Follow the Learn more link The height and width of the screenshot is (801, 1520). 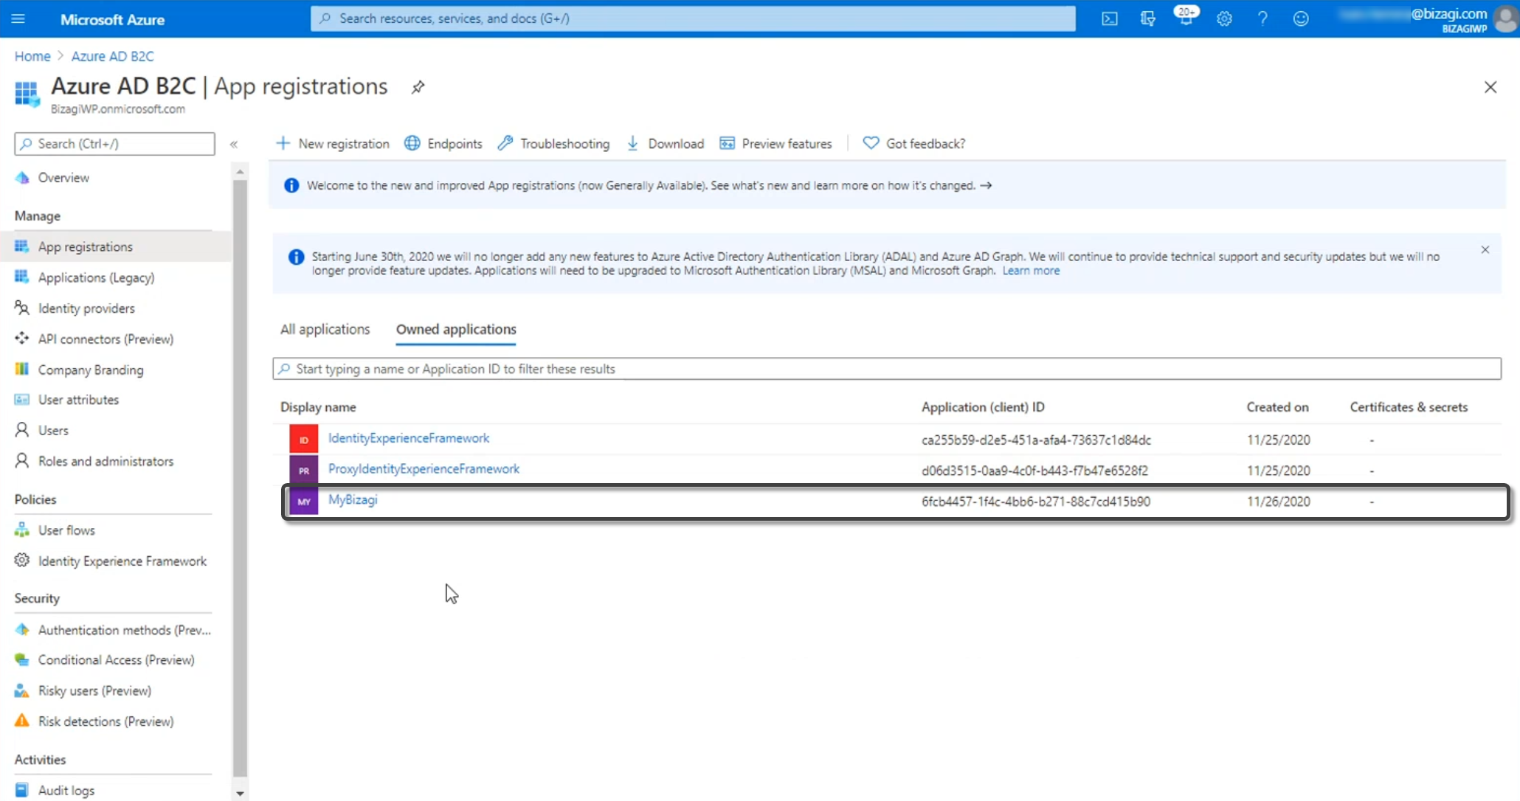pyautogui.click(x=1030, y=271)
